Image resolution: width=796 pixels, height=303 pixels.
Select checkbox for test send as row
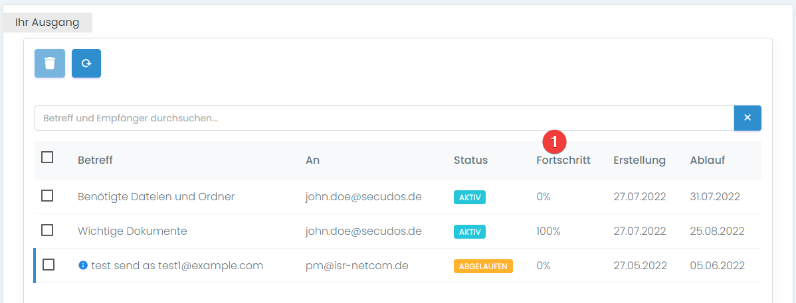49,265
